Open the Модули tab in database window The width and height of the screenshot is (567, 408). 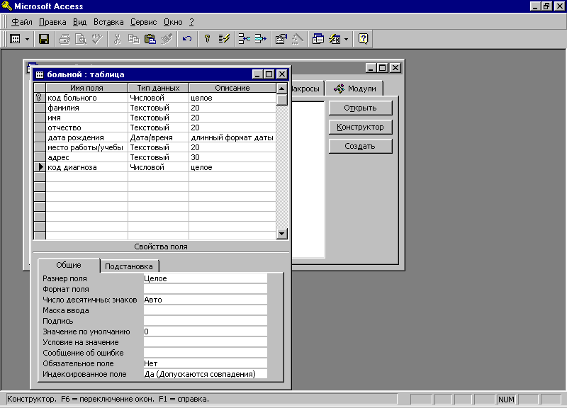point(354,89)
